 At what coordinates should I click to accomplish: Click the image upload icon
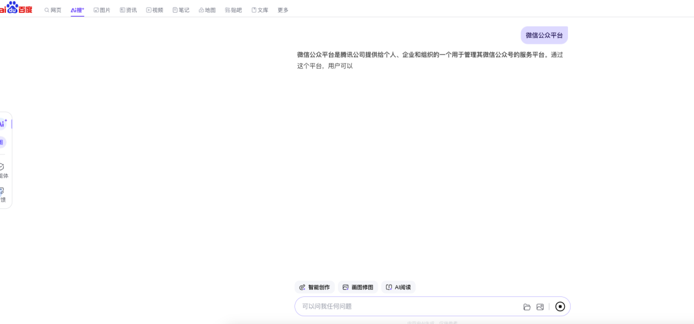540,307
